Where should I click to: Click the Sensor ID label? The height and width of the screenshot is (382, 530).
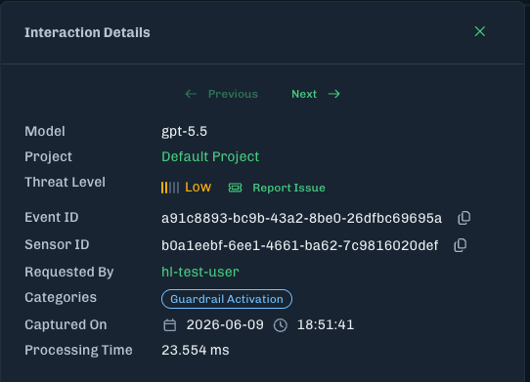click(x=57, y=244)
